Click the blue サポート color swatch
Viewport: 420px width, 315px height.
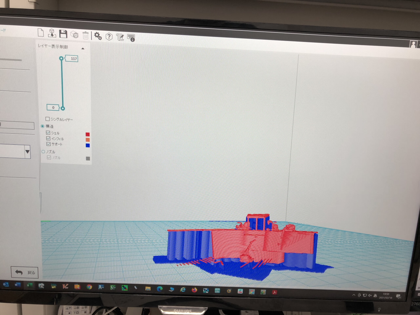[x=88, y=145]
